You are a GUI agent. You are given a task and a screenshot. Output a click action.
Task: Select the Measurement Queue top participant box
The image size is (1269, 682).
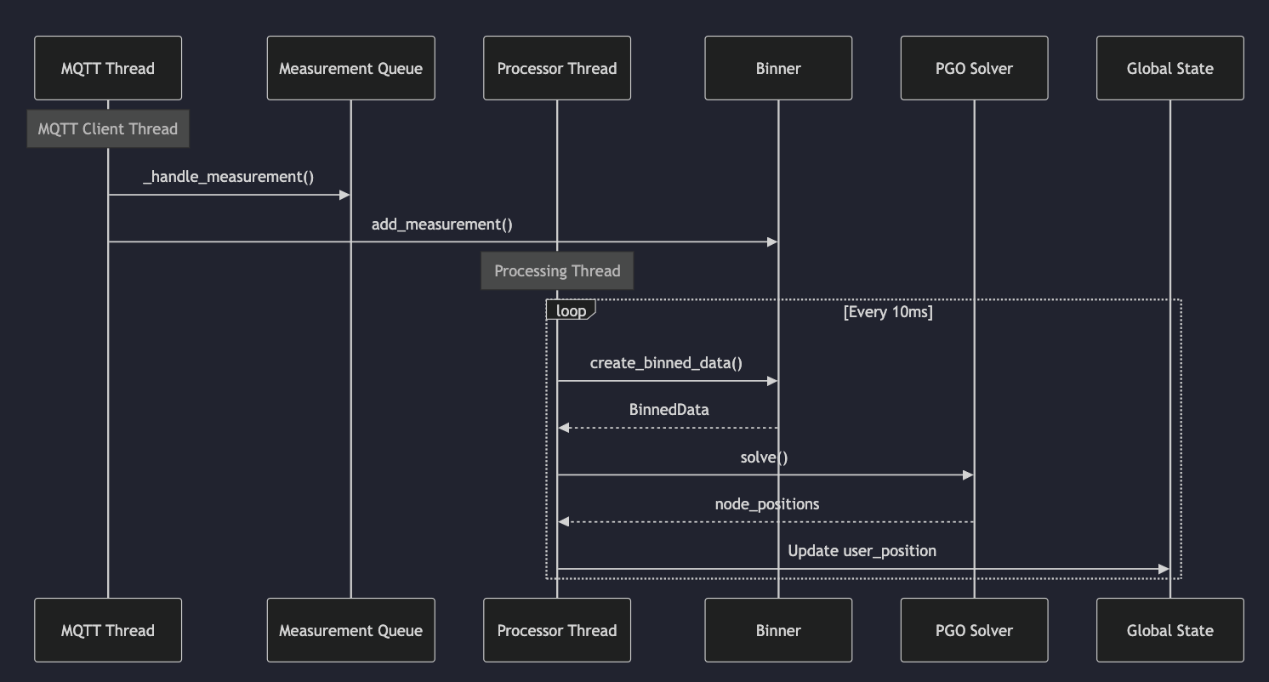(350, 68)
